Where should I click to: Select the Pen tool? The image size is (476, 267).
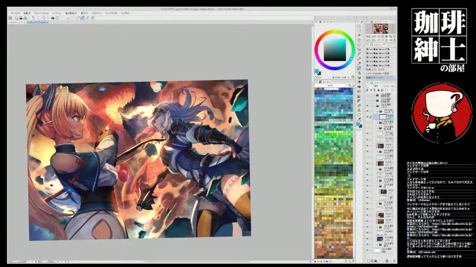click(x=359, y=59)
